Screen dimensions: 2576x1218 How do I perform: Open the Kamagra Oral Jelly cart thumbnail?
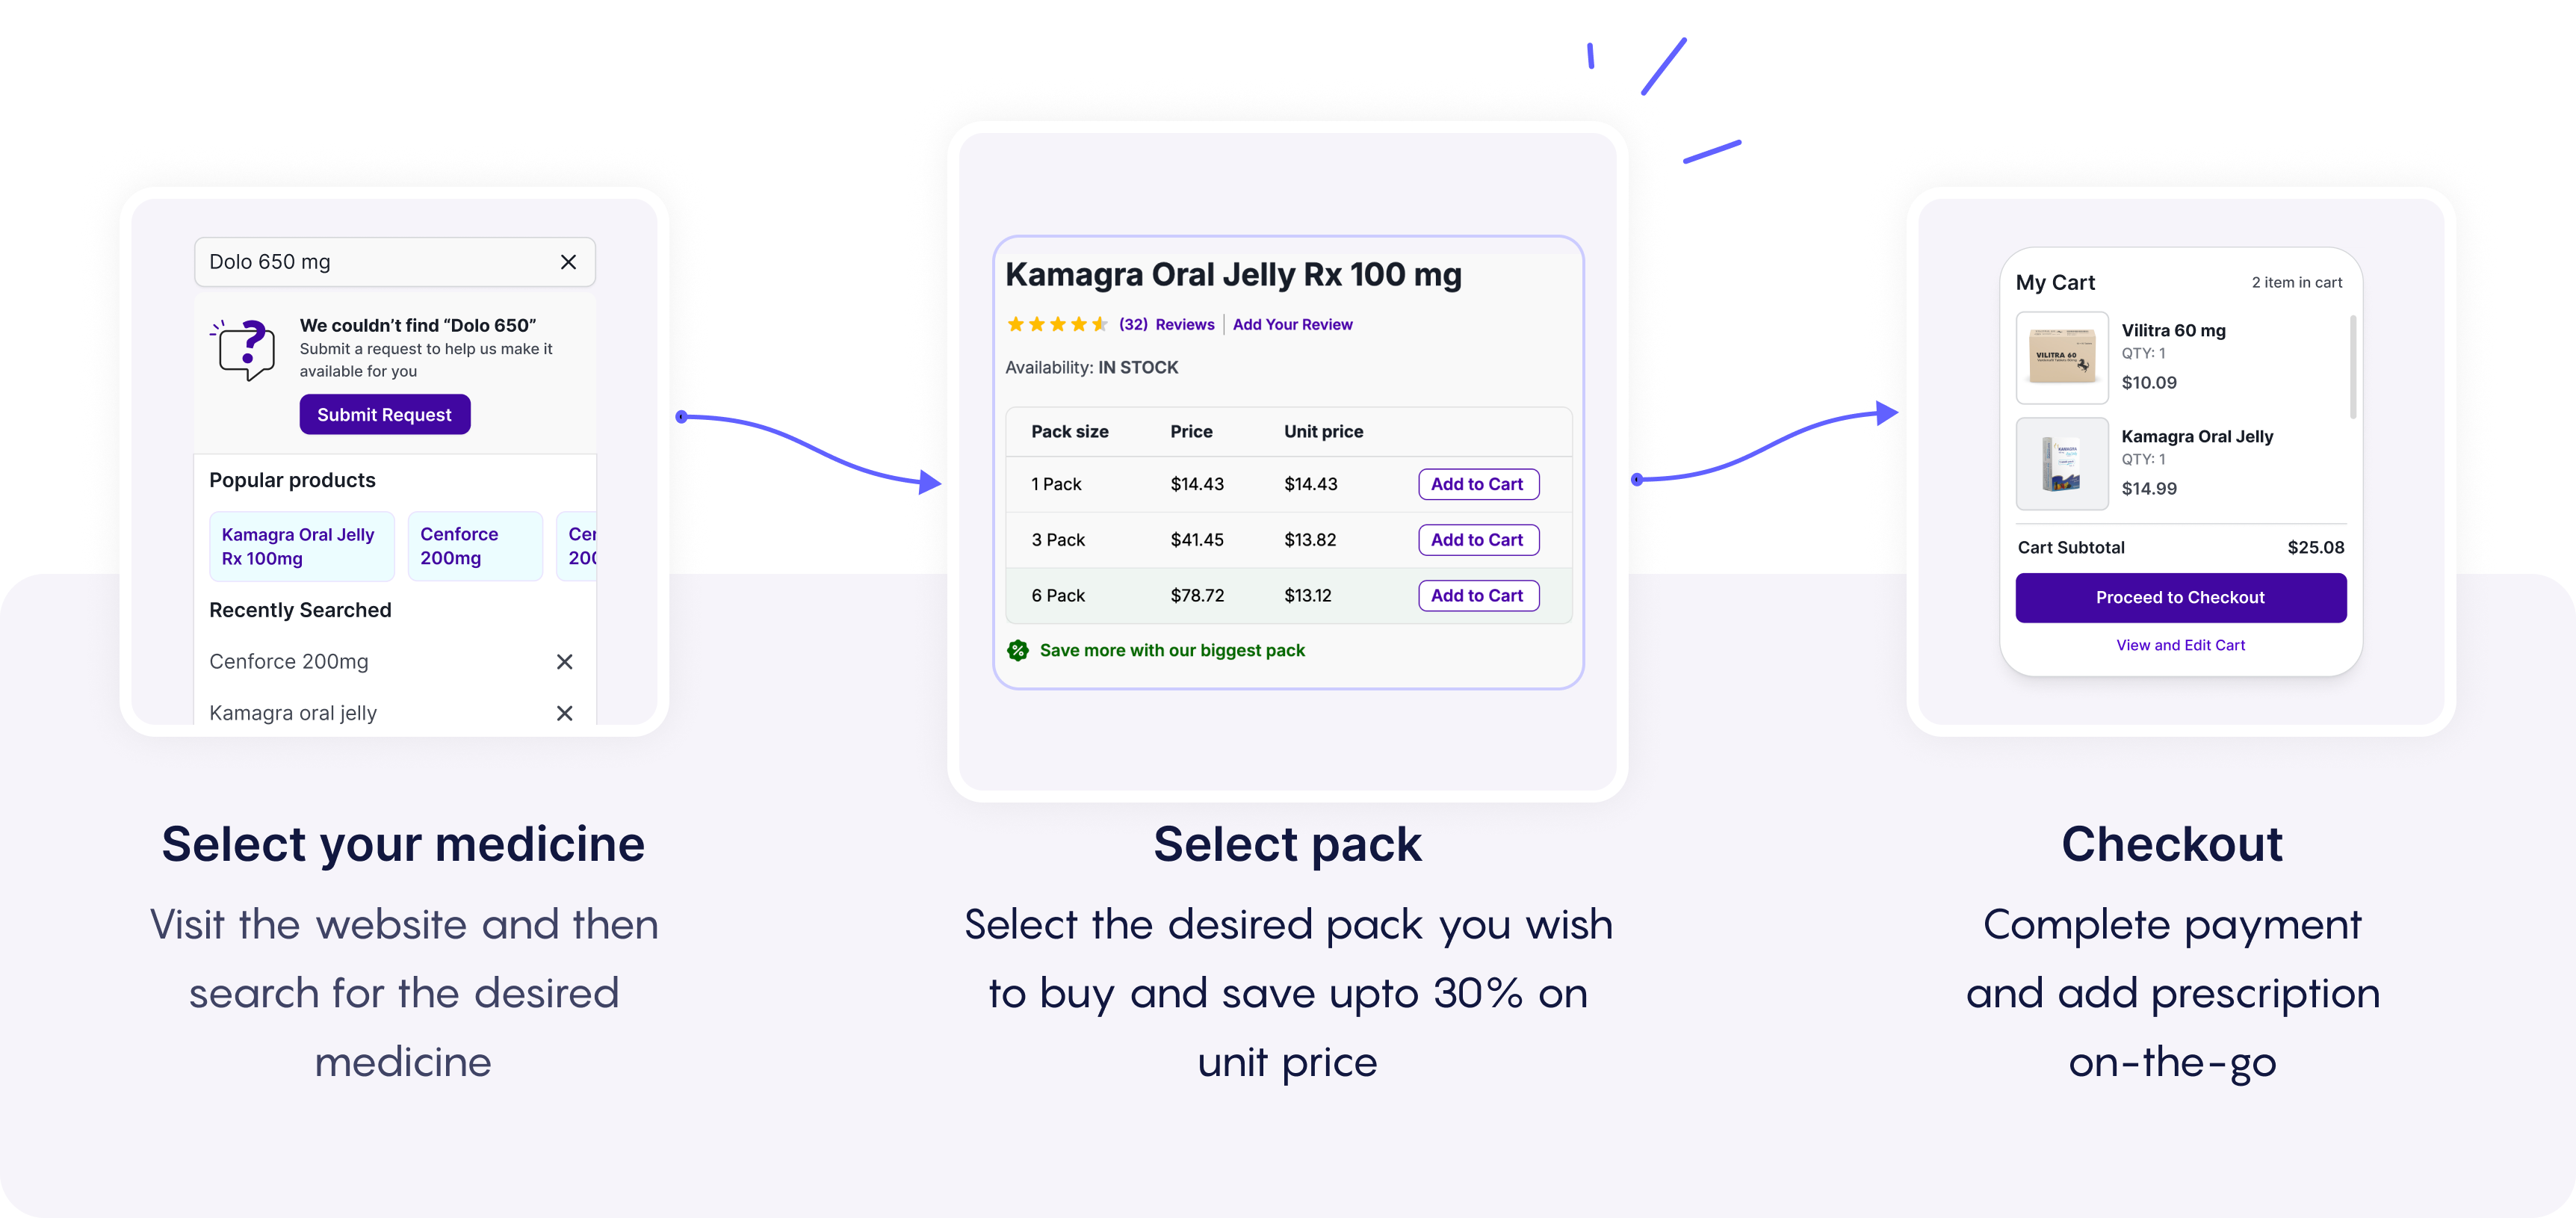2062,464
